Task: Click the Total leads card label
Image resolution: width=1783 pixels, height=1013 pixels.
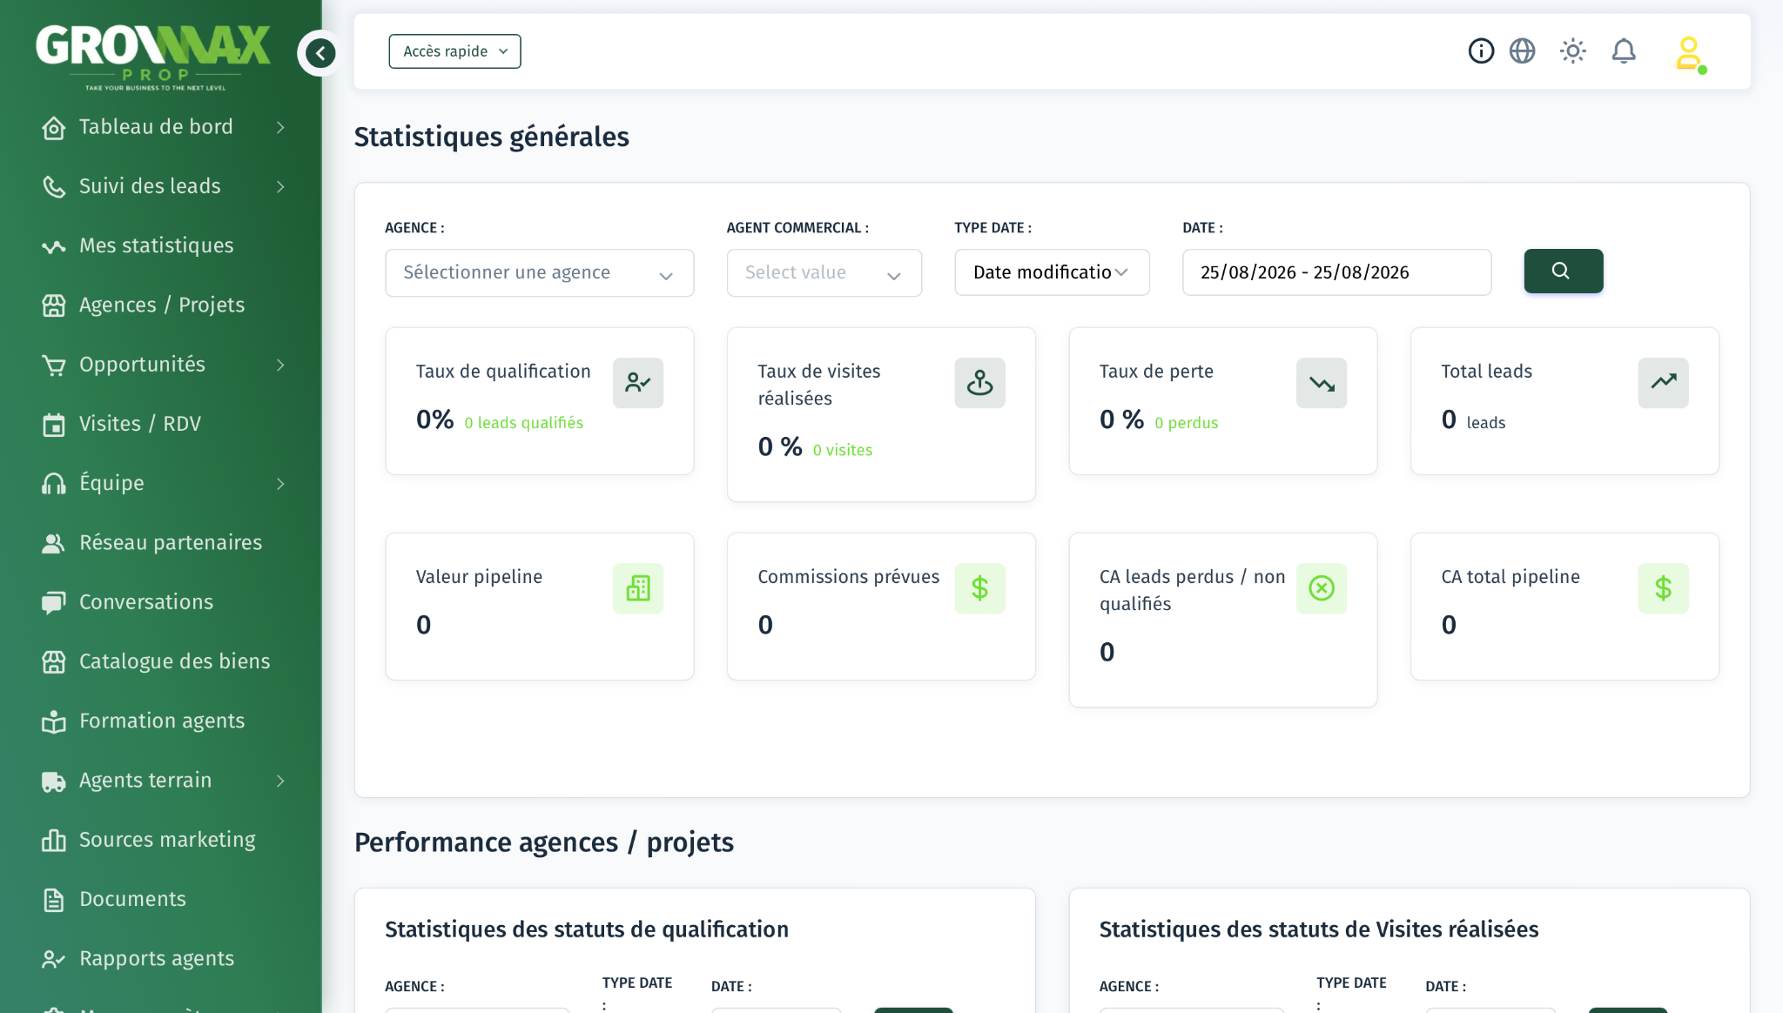Action: [x=1486, y=372]
